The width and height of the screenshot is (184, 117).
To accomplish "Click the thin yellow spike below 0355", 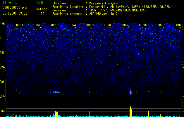I will point(90,114).
